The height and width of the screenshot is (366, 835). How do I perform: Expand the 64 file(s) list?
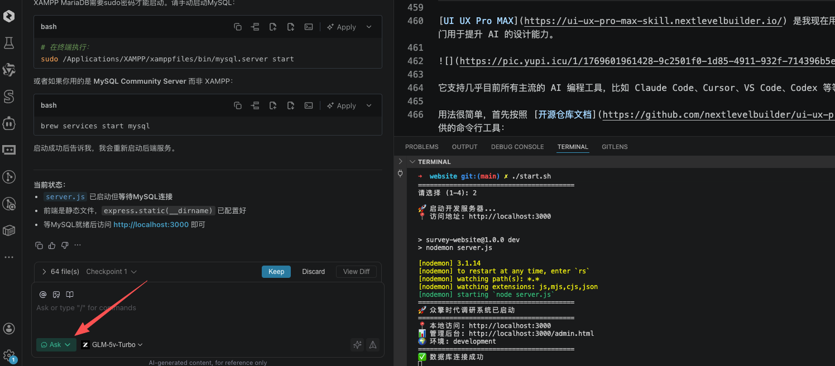click(x=61, y=272)
